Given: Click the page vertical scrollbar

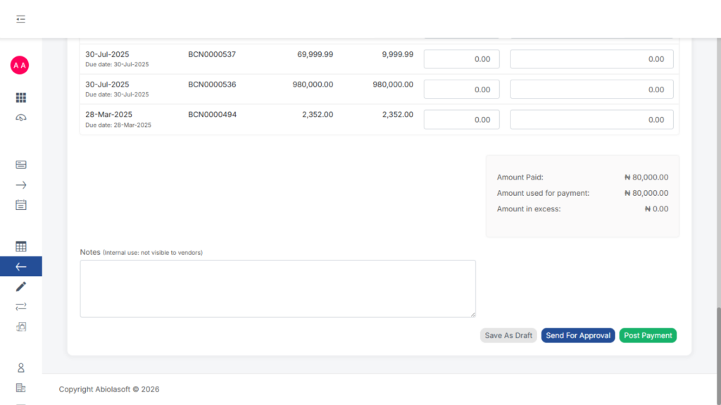Looking at the screenshot, I should [x=717, y=338].
